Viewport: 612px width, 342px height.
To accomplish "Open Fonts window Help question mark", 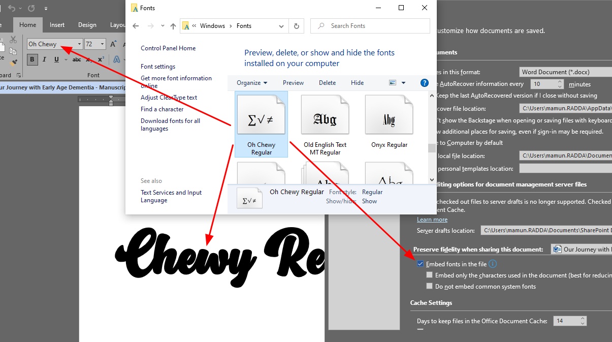I will click(425, 83).
